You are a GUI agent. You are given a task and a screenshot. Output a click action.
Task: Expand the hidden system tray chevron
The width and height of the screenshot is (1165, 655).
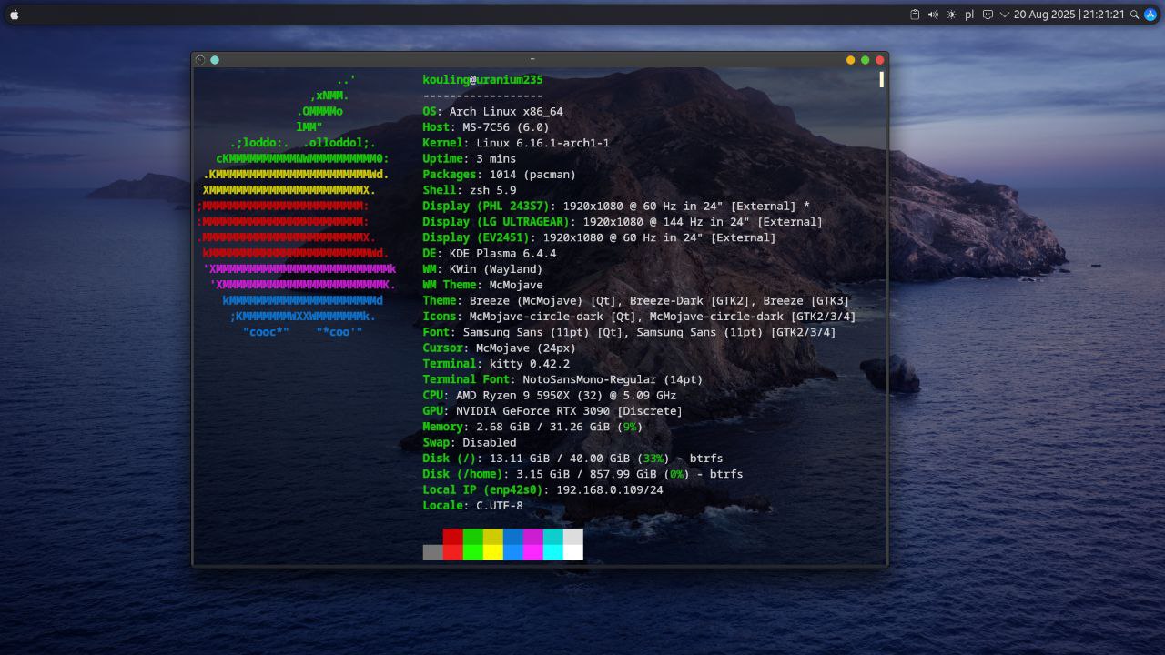[1005, 15]
